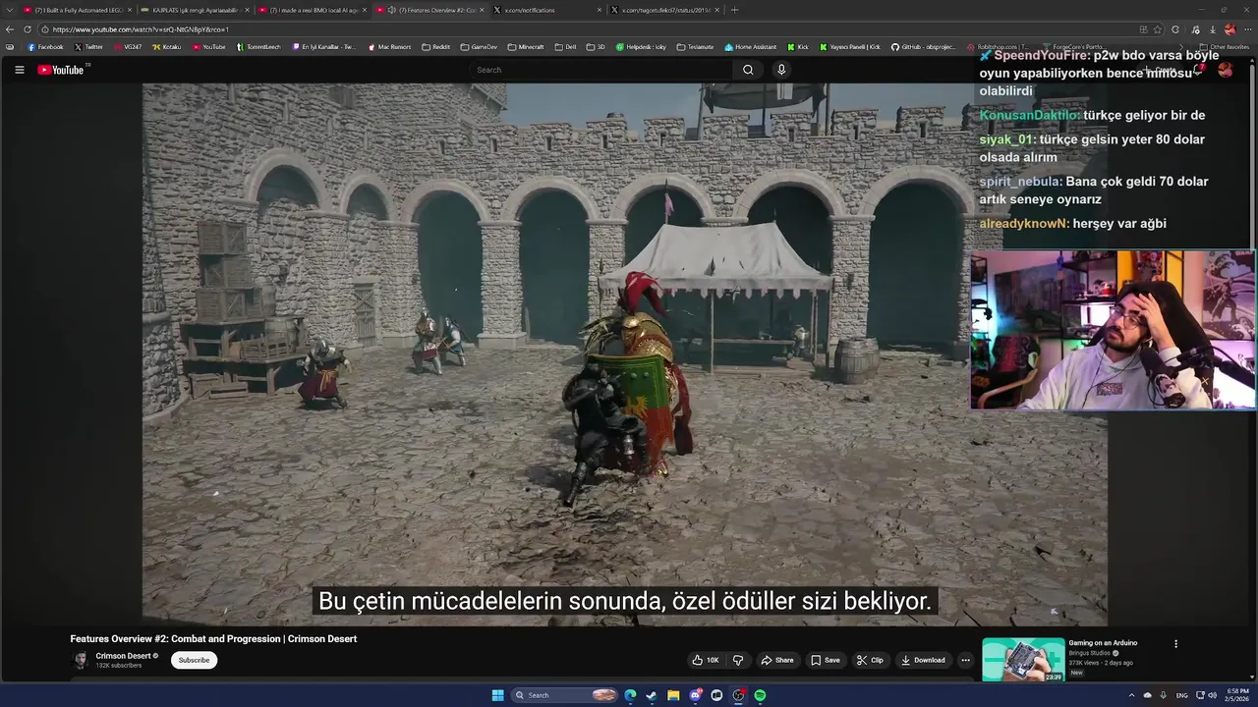
Task: Subscribe to Crimson Desert channel
Action: pyautogui.click(x=194, y=660)
